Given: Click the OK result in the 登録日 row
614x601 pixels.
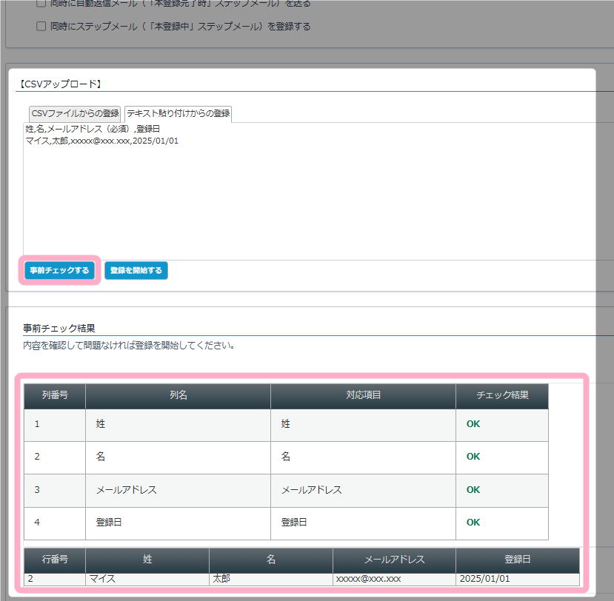Looking at the screenshot, I should coord(473,523).
